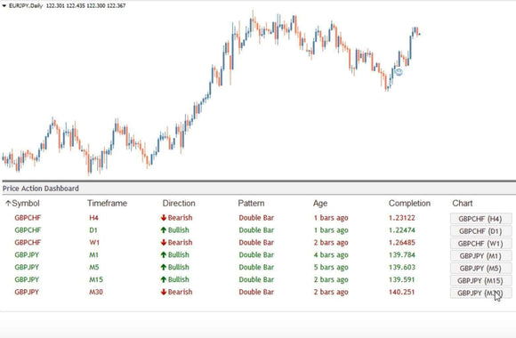Open the GBPJPY (M15) chart button
Viewport: 516px width, 338px height.
480,281
